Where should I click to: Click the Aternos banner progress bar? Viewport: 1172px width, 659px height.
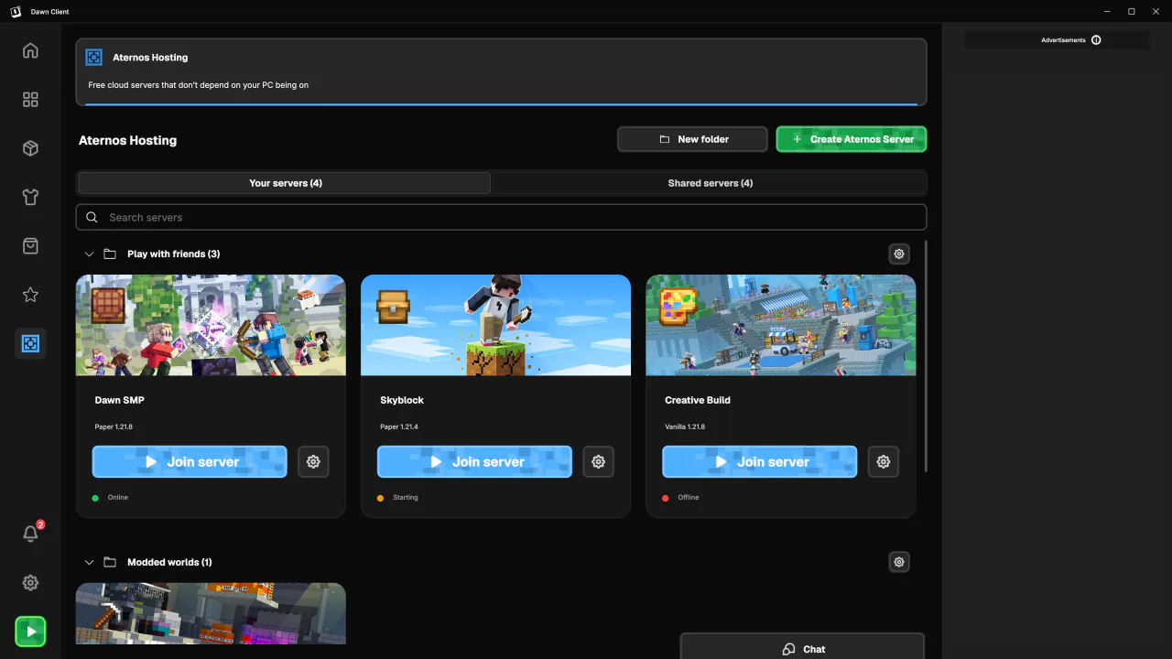click(501, 104)
